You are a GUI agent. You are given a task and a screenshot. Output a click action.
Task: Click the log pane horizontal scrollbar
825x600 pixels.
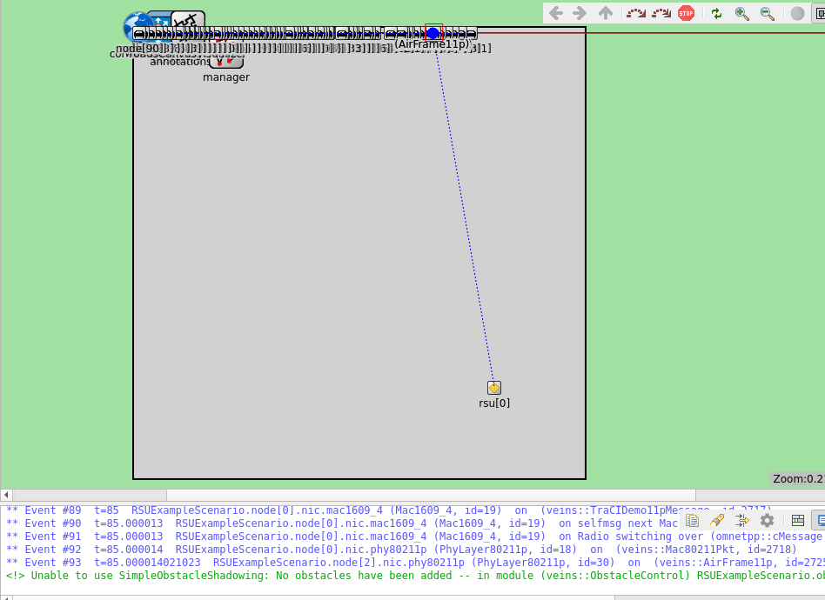pyautogui.click(x=313, y=598)
